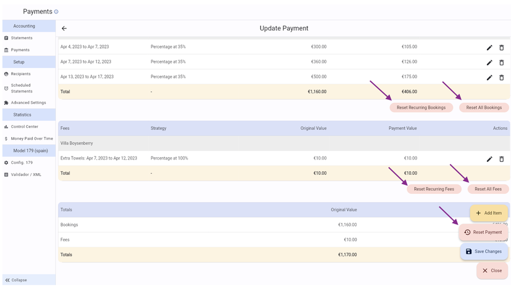The image size is (511, 295).
Task: Delete the Extra Towels fee row
Action: [x=501, y=159]
